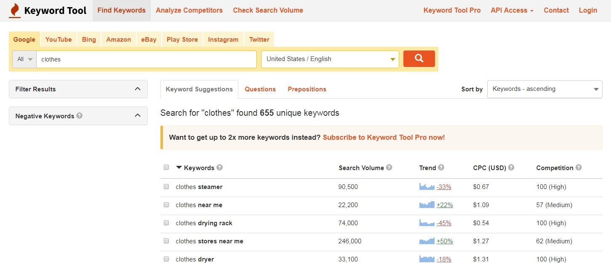Click help icon next to Trend header
611x269 pixels.
tap(441, 168)
